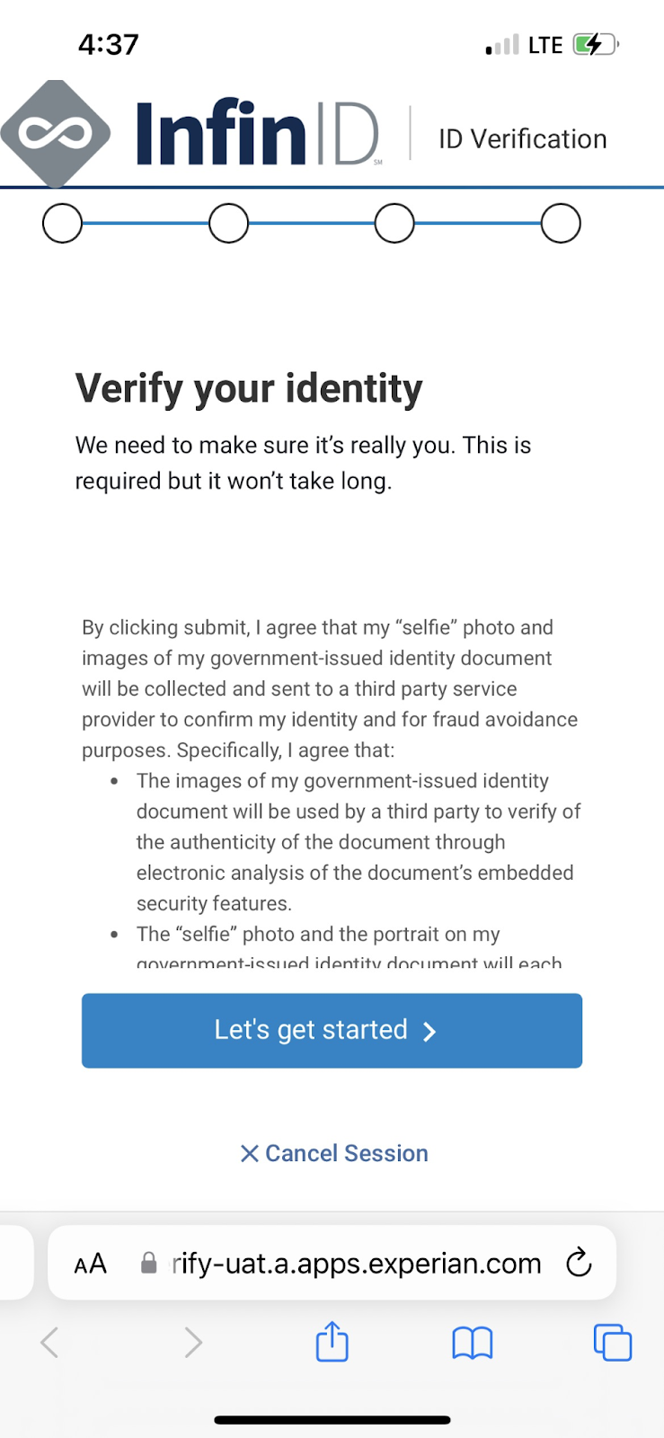
Task: Select the third progress step circle
Action: [x=394, y=224]
